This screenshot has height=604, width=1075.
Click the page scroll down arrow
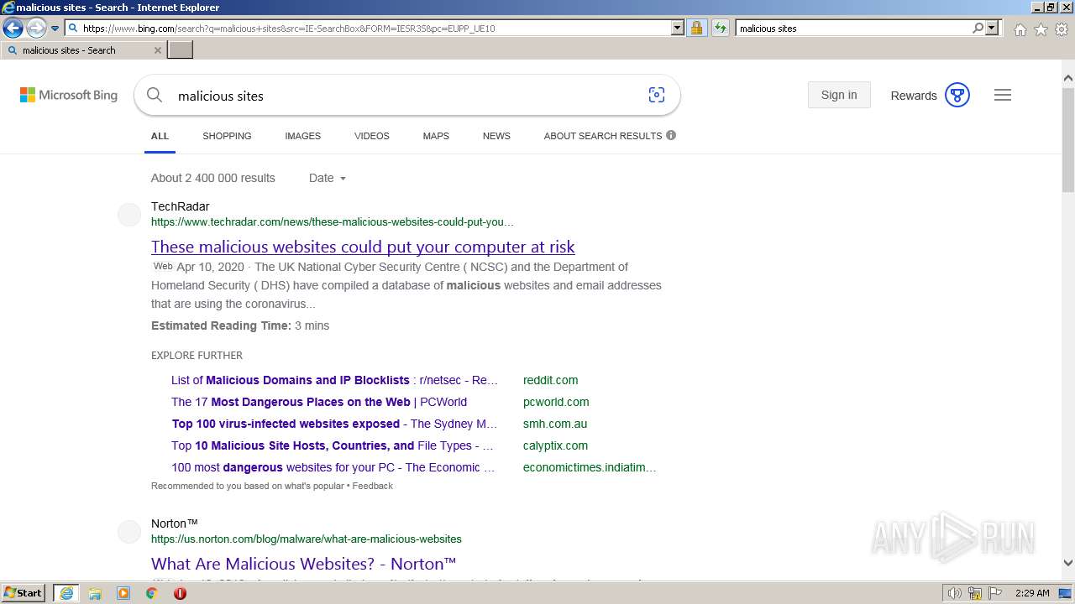[x=1067, y=564]
